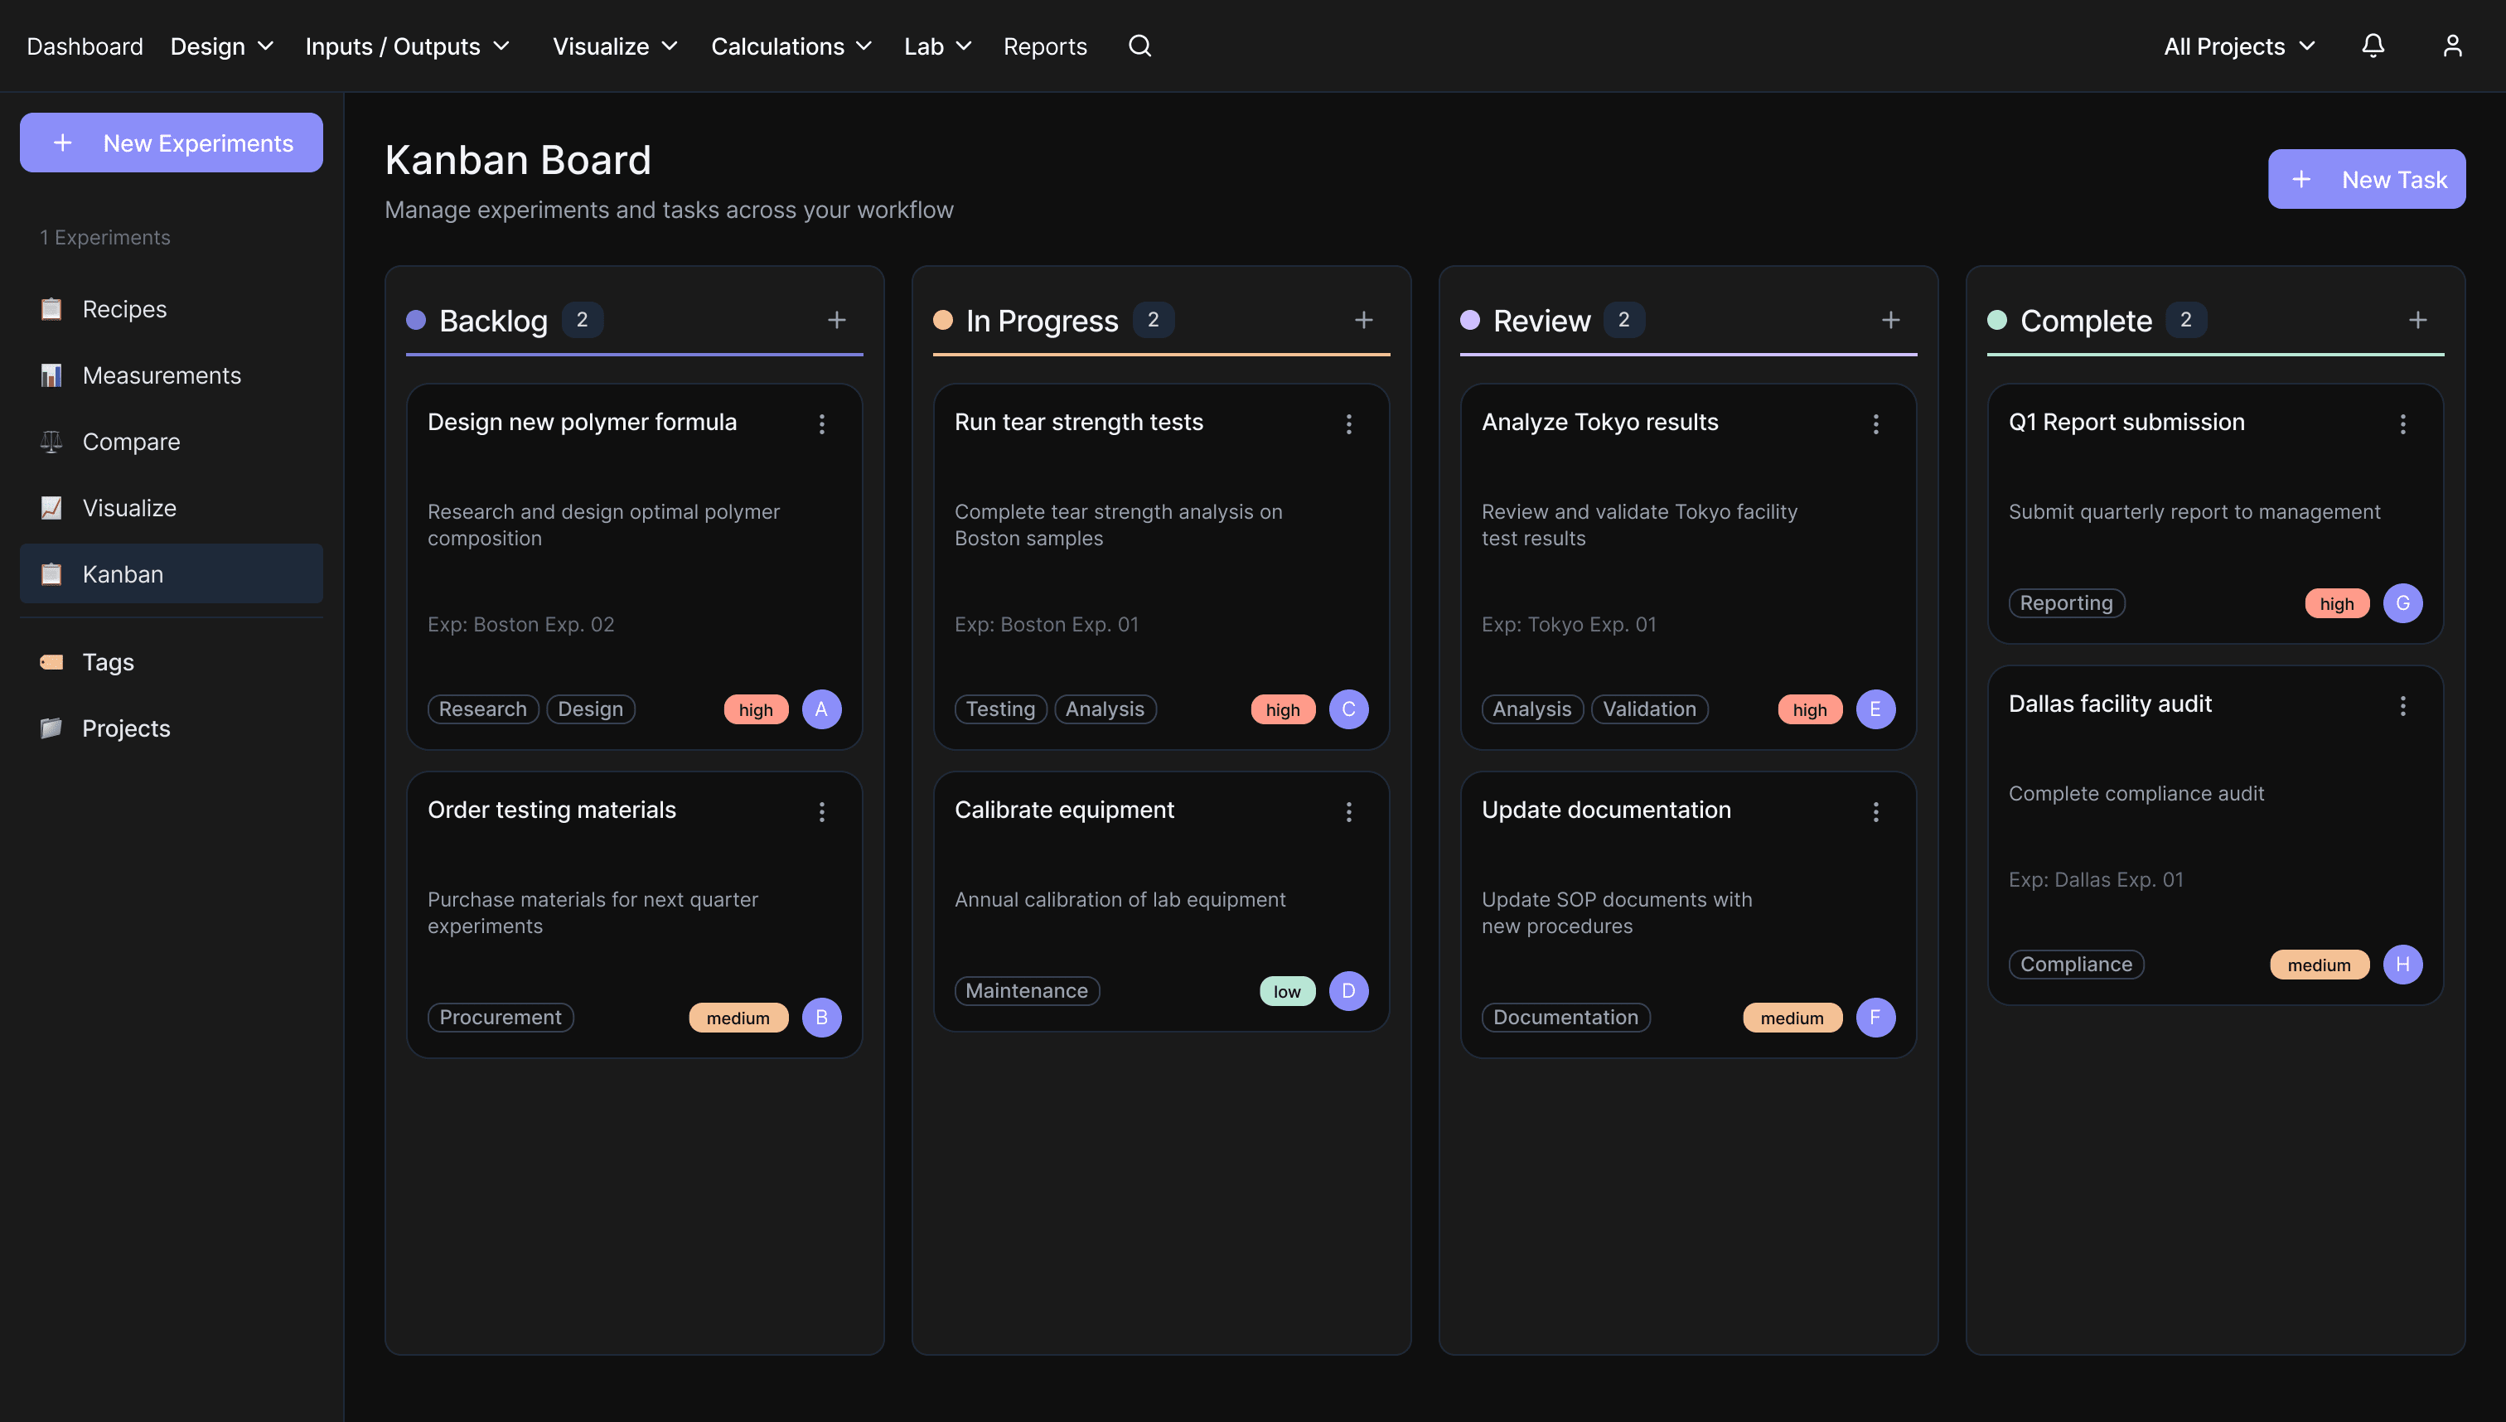Image resolution: width=2506 pixels, height=1422 pixels.
Task: Open options for Q1 Report submission card
Action: [2402, 424]
